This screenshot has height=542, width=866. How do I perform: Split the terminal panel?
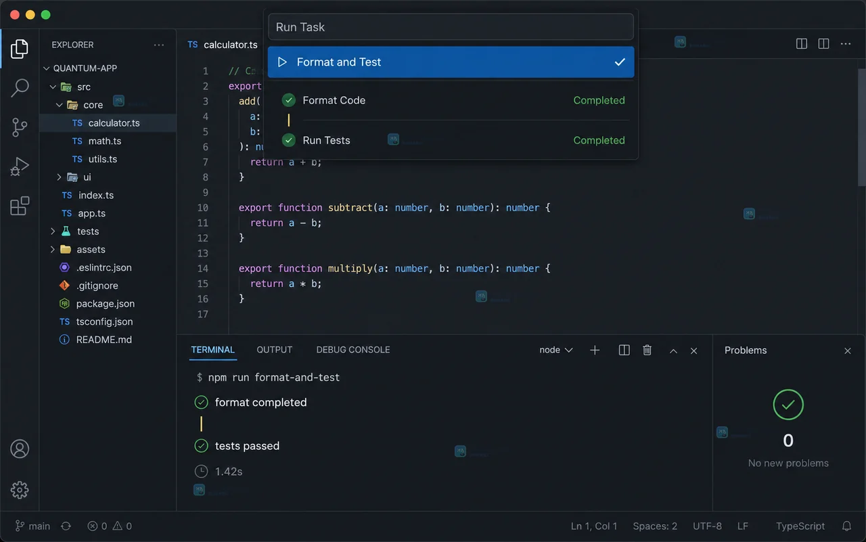pos(624,350)
